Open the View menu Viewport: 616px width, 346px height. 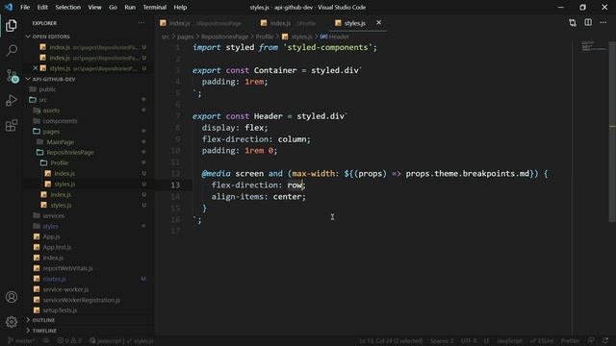coord(94,7)
